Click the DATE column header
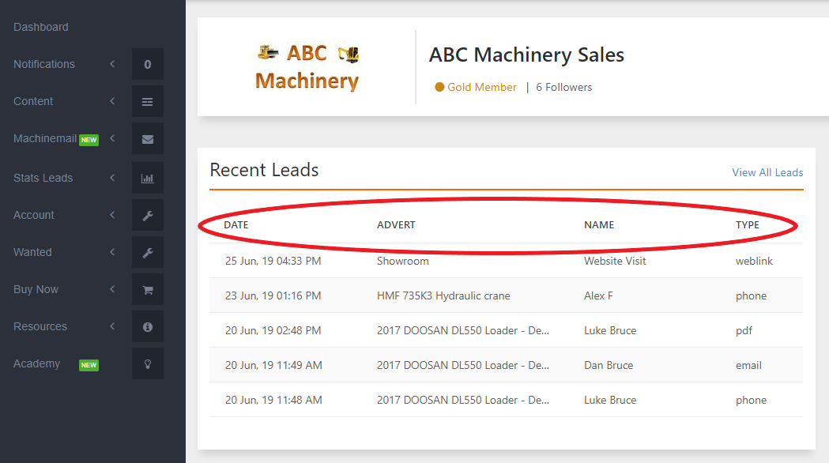 (236, 224)
